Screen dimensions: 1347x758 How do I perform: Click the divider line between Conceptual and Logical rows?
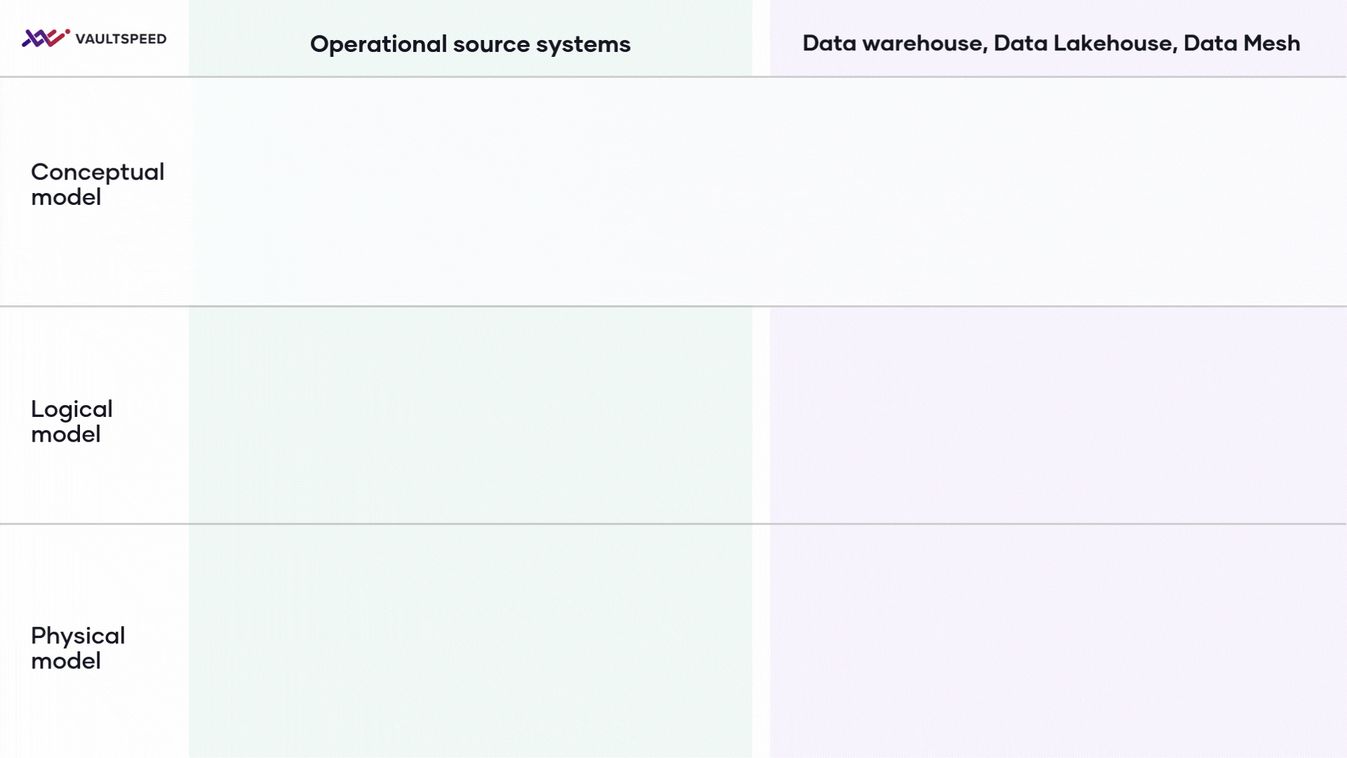(673, 306)
